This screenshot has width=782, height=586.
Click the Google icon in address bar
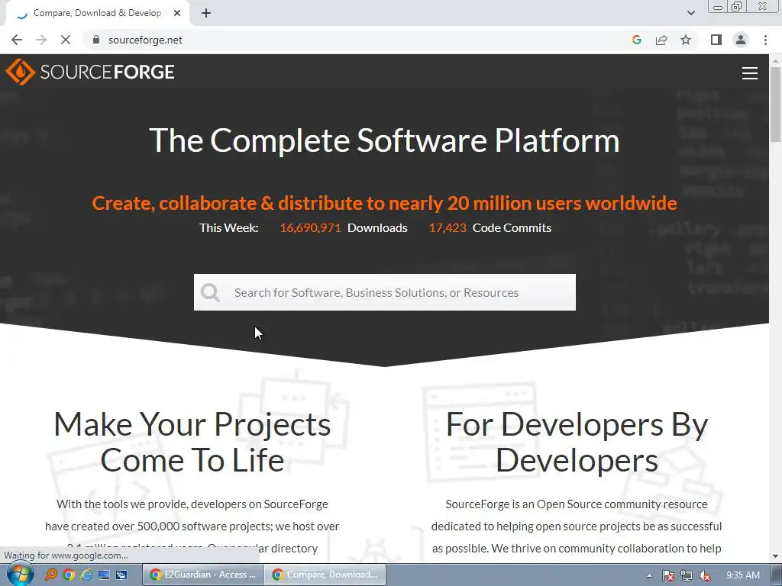(636, 40)
